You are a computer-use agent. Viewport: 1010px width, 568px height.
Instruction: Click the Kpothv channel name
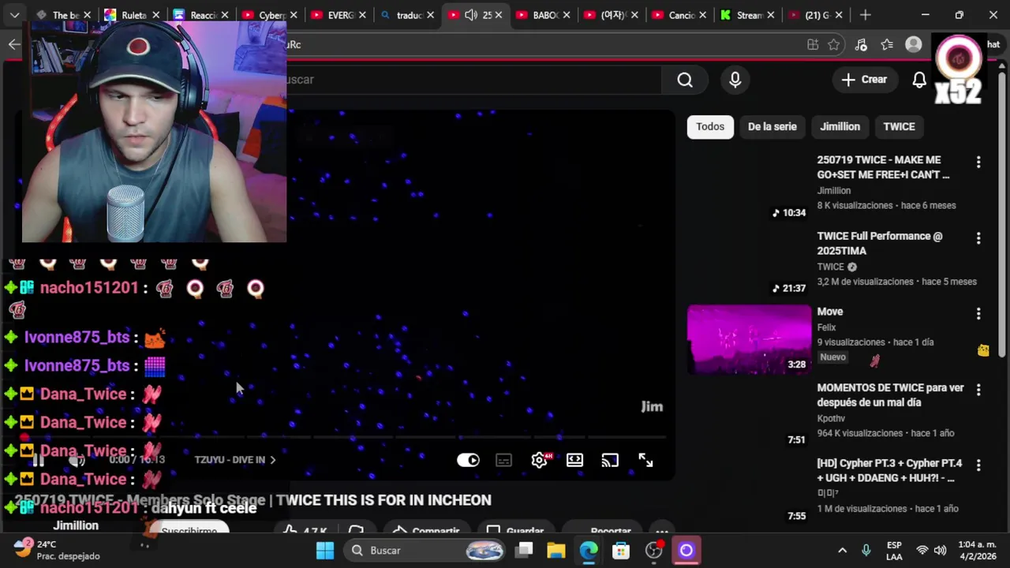pyautogui.click(x=831, y=418)
